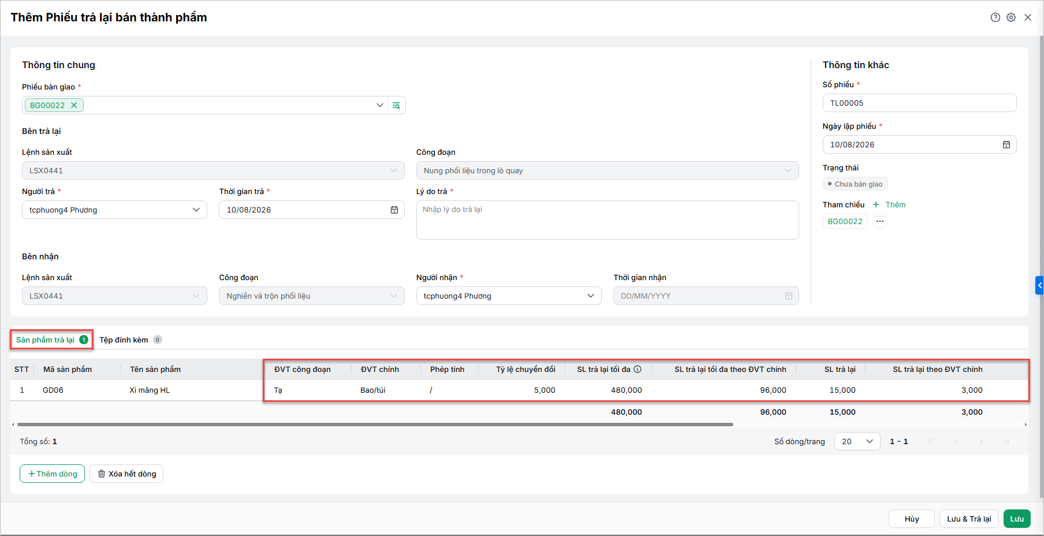The image size is (1044, 536).
Task: Click the Ngày lập phiếu date field
Action: [x=919, y=144]
